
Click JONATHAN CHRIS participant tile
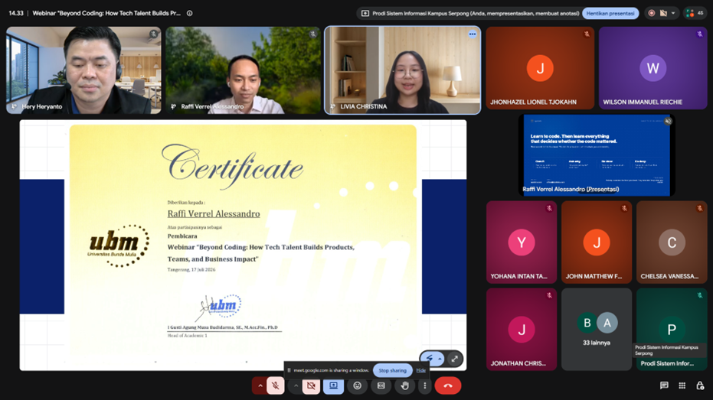[522, 329]
